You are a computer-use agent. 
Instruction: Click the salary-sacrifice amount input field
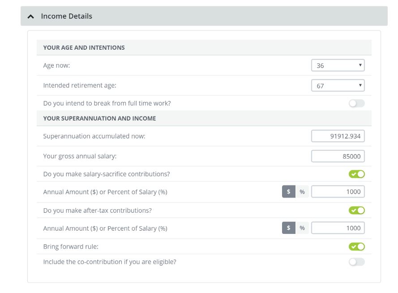[x=338, y=192]
